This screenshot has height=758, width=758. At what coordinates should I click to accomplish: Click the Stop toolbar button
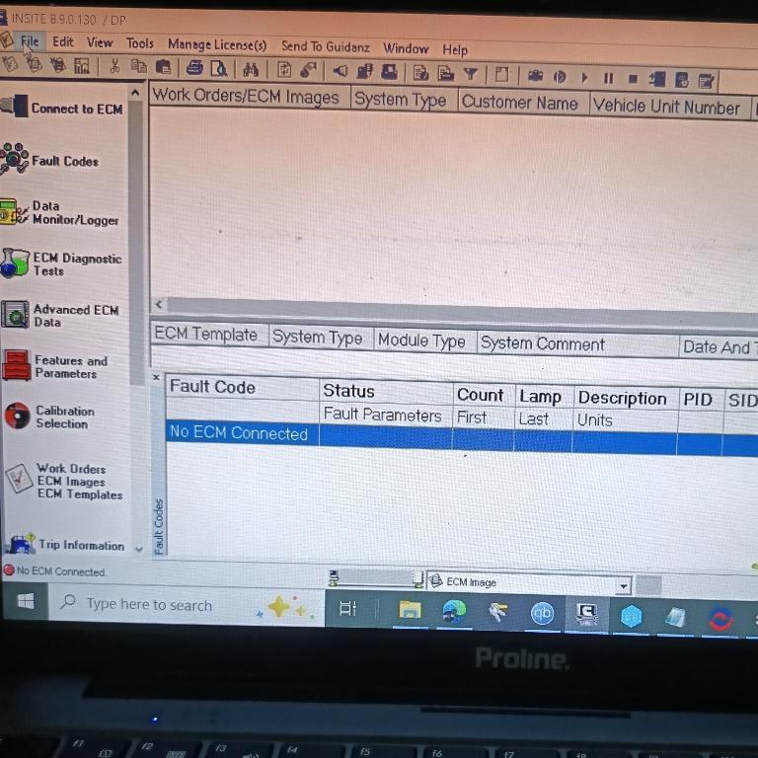click(x=633, y=78)
